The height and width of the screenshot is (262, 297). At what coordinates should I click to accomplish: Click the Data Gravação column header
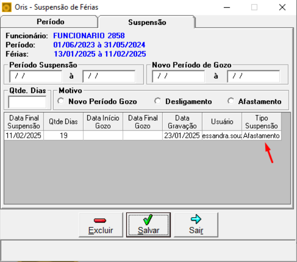(x=182, y=122)
